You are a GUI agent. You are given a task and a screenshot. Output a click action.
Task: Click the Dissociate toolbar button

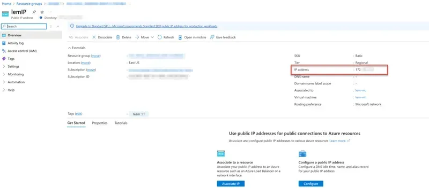click(x=102, y=37)
